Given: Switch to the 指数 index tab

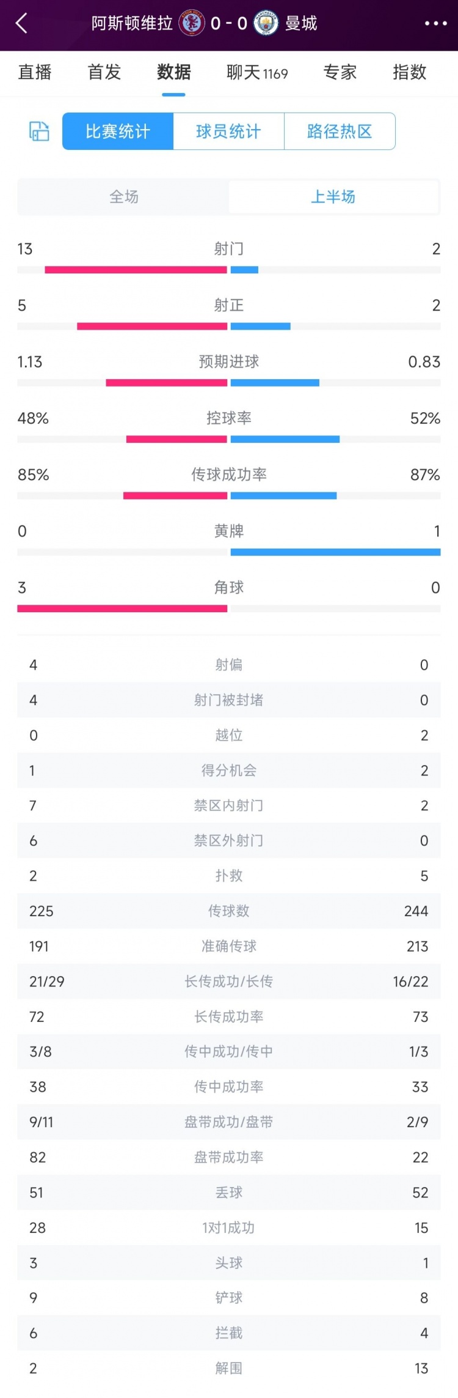Looking at the screenshot, I should coord(409,72).
